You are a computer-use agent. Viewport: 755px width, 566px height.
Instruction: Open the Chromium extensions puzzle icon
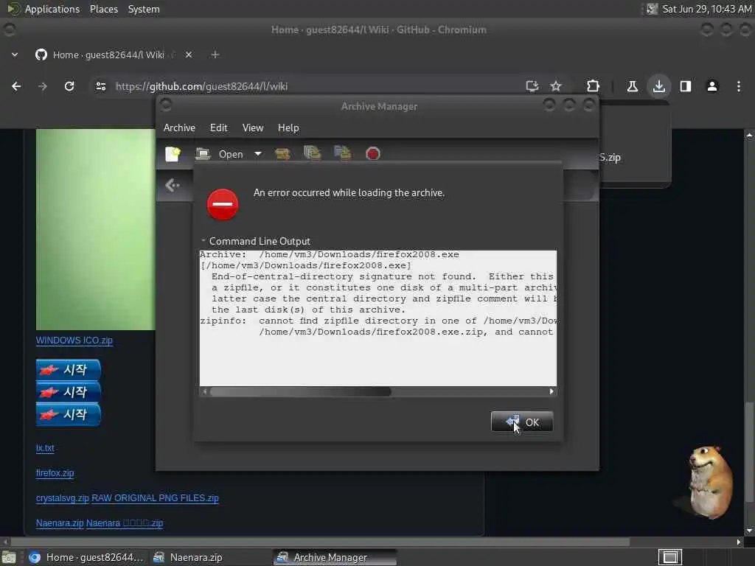594,87
